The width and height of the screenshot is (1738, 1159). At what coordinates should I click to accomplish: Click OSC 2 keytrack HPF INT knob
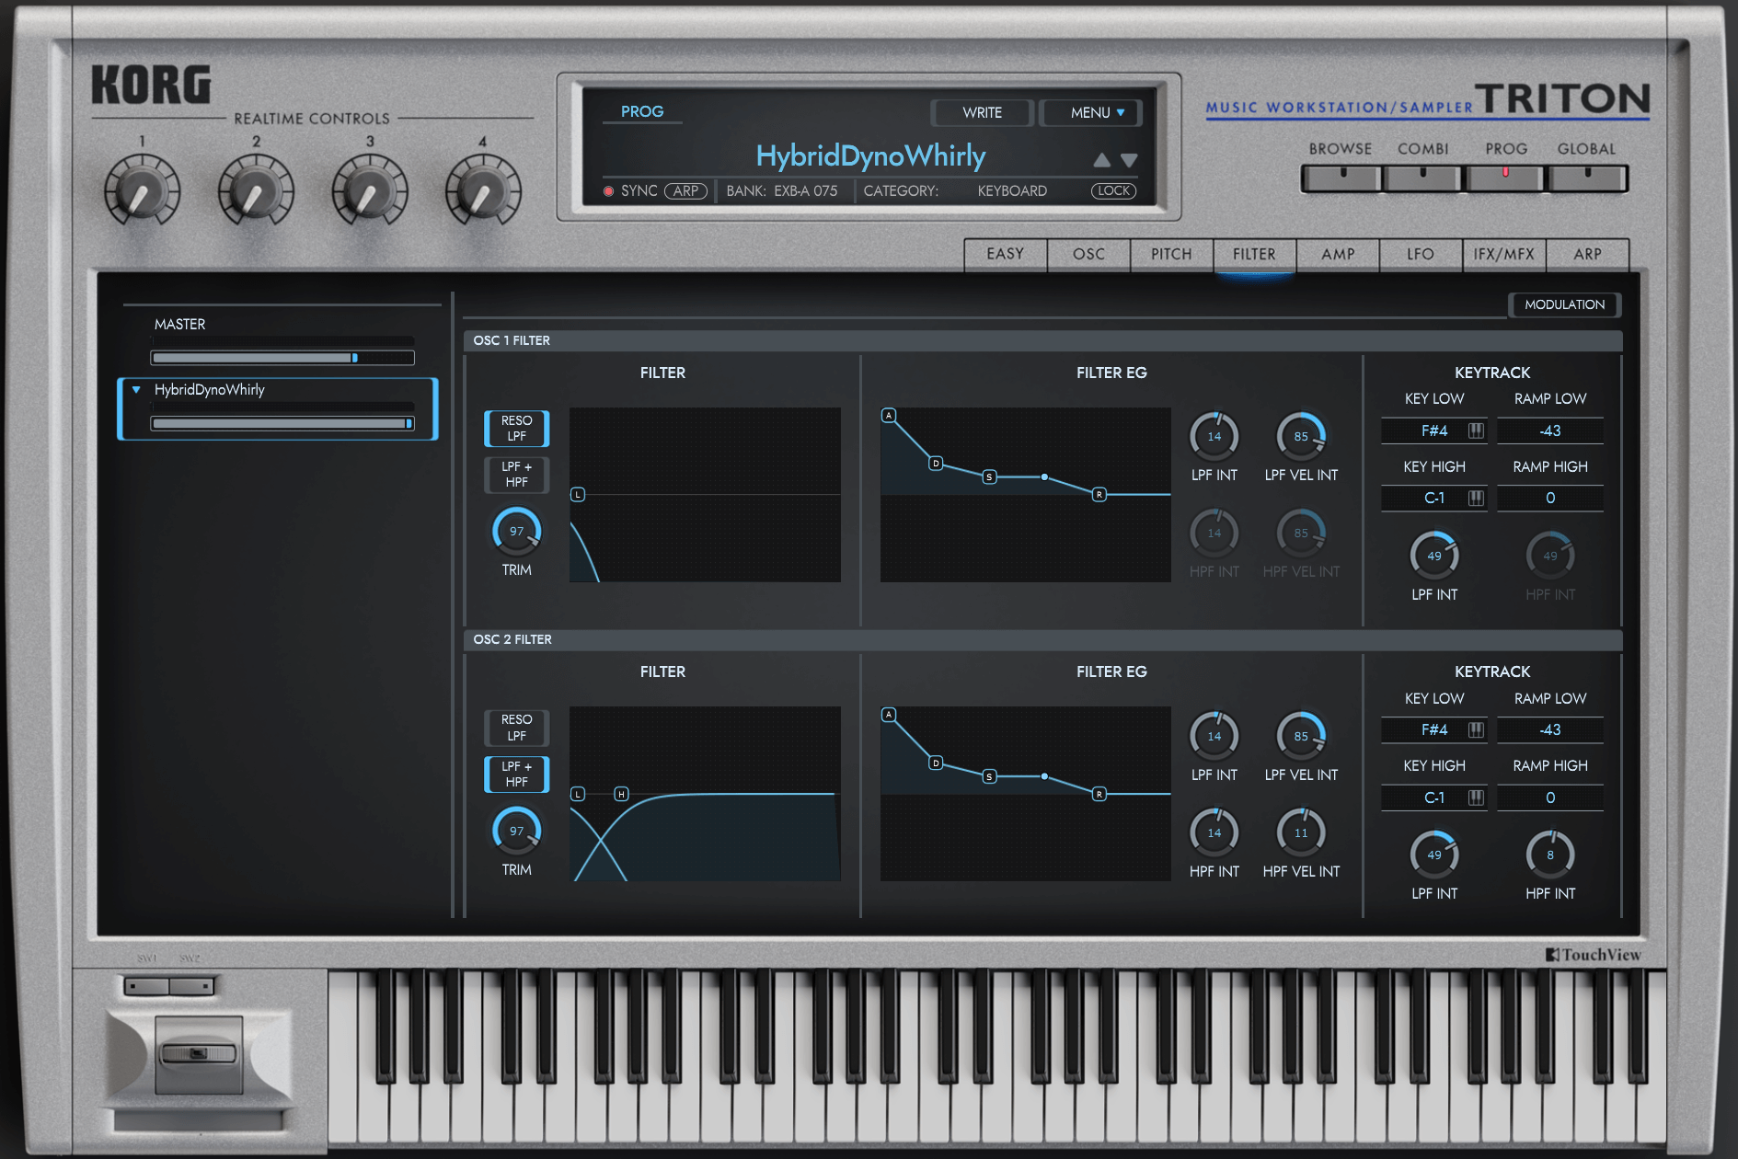(x=1550, y=855)
